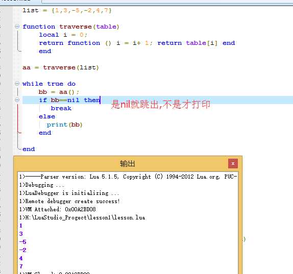Close the 输出 output panel
The image size is (293, 274).
[x=233, y=164]
